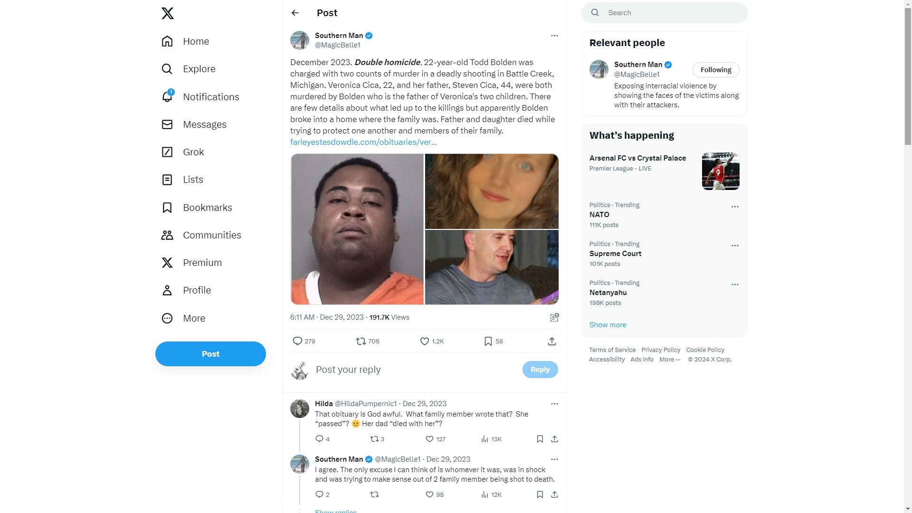Open Bookmarks in the sidebar
The image size is (912, 513).
click(197, 208)
